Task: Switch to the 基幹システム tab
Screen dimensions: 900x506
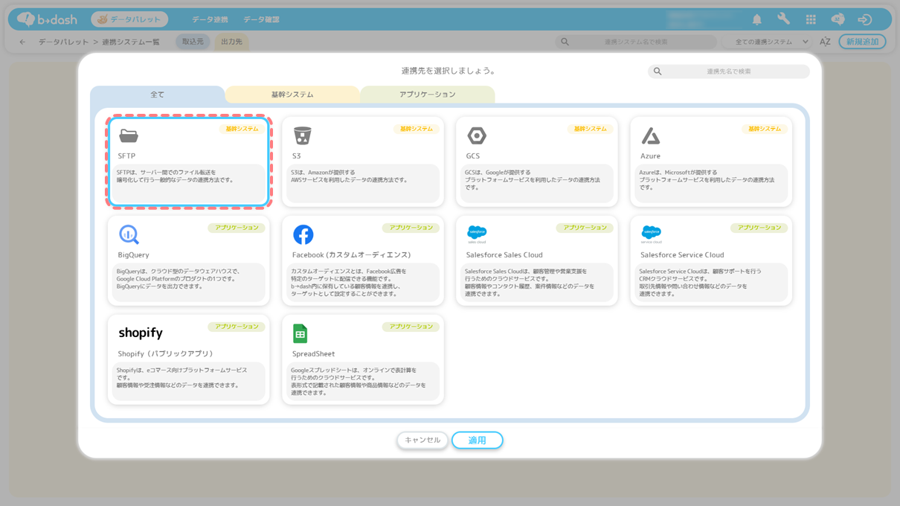Action: pos(292,95)
